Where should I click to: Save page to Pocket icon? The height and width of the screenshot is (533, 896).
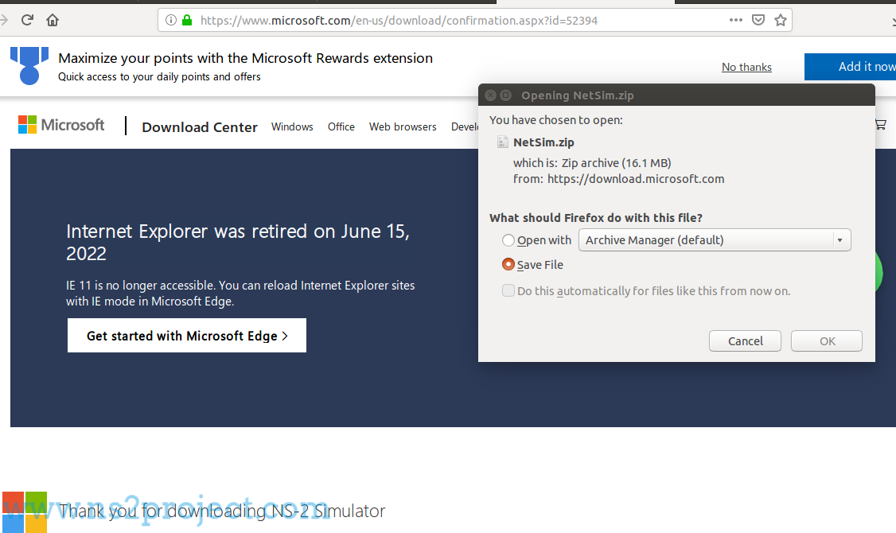click(x=758, y=20)
